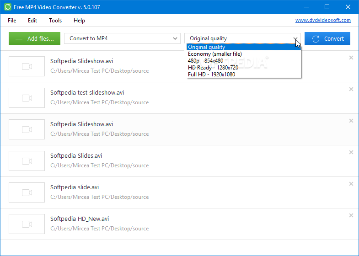Minimize the Free MP4 Video Converter window

pos(306,7)
